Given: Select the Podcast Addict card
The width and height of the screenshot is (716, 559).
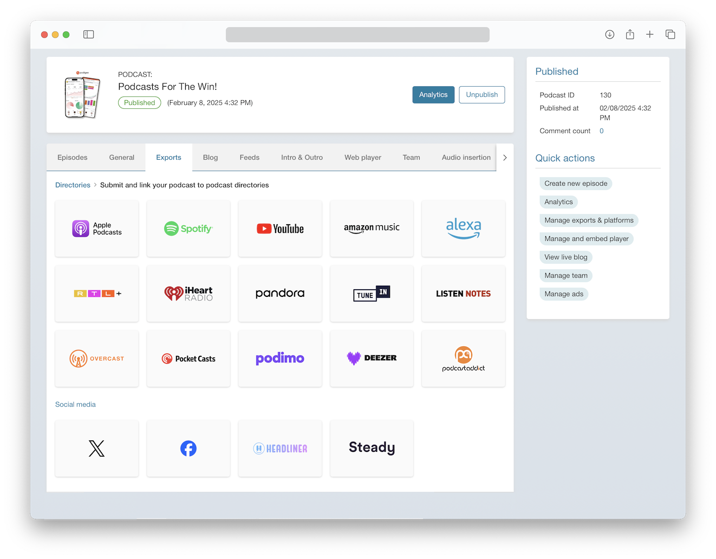Looking at the screenshot, I should (464, 359).
